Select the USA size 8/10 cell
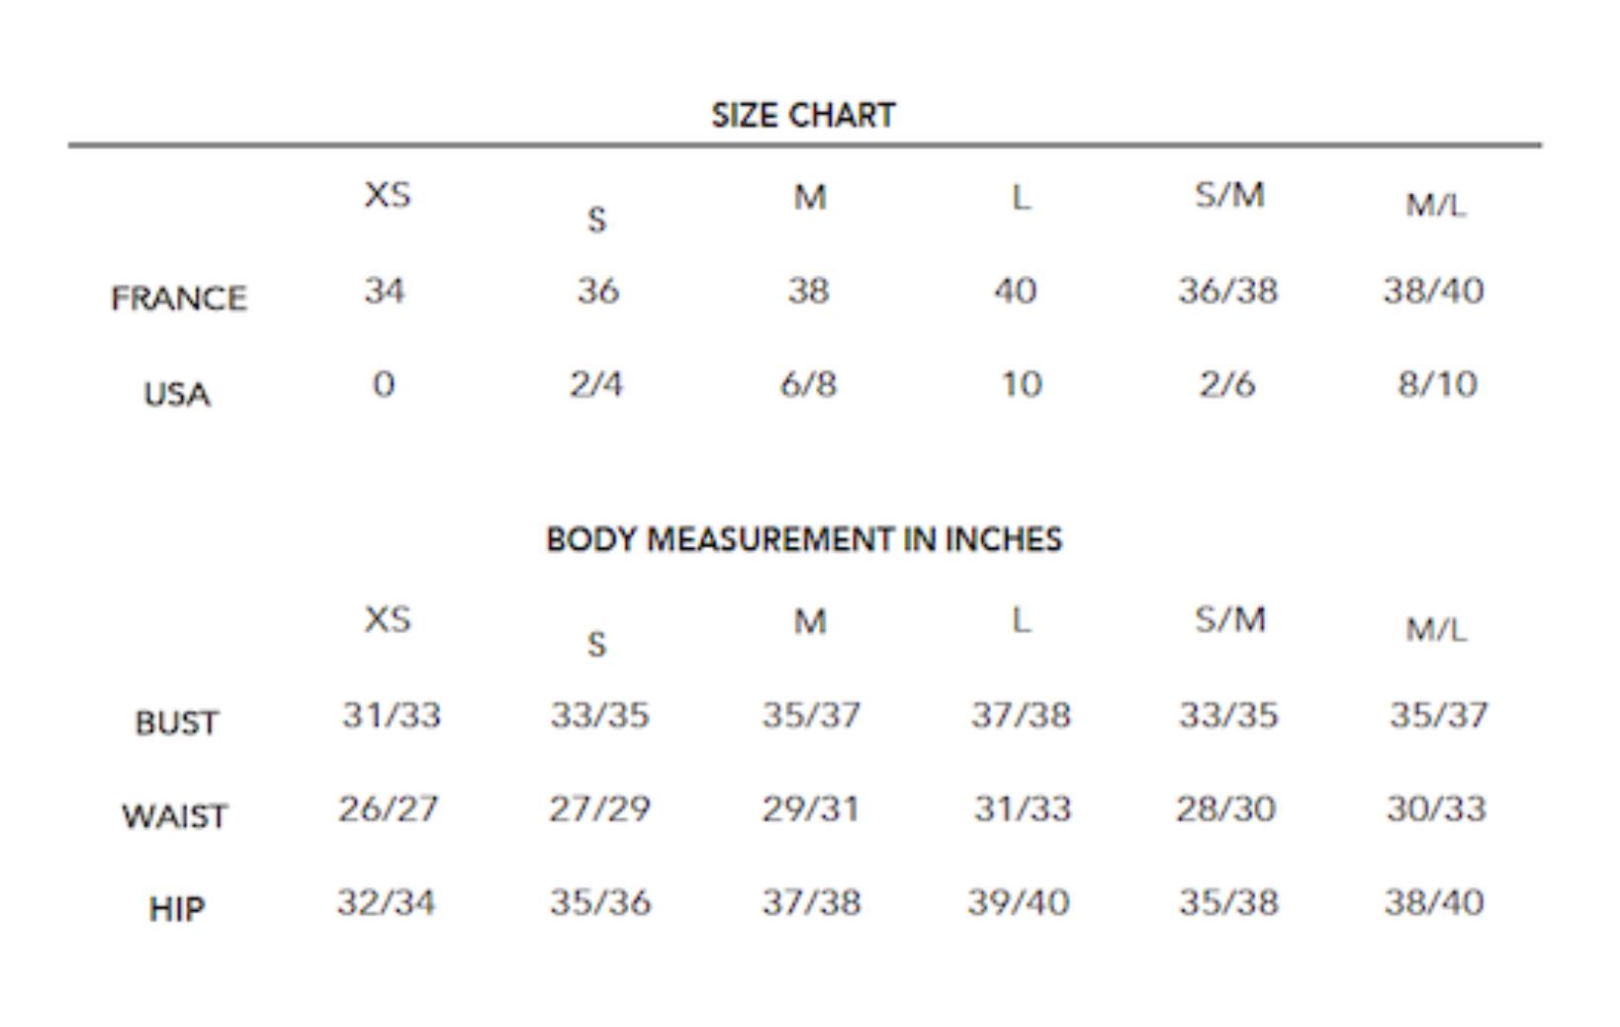The height and width of the screenshot is (1027, 1620). [1437, 384]
